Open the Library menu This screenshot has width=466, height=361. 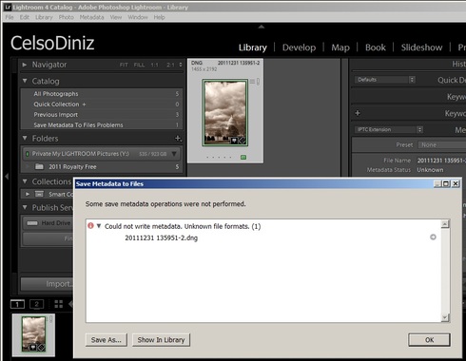point(44,17)
